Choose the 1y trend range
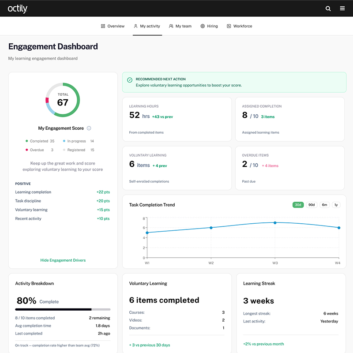 336,205
